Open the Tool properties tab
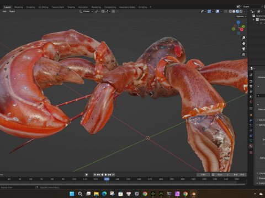 pyautogui.click(x=251, y=75)
